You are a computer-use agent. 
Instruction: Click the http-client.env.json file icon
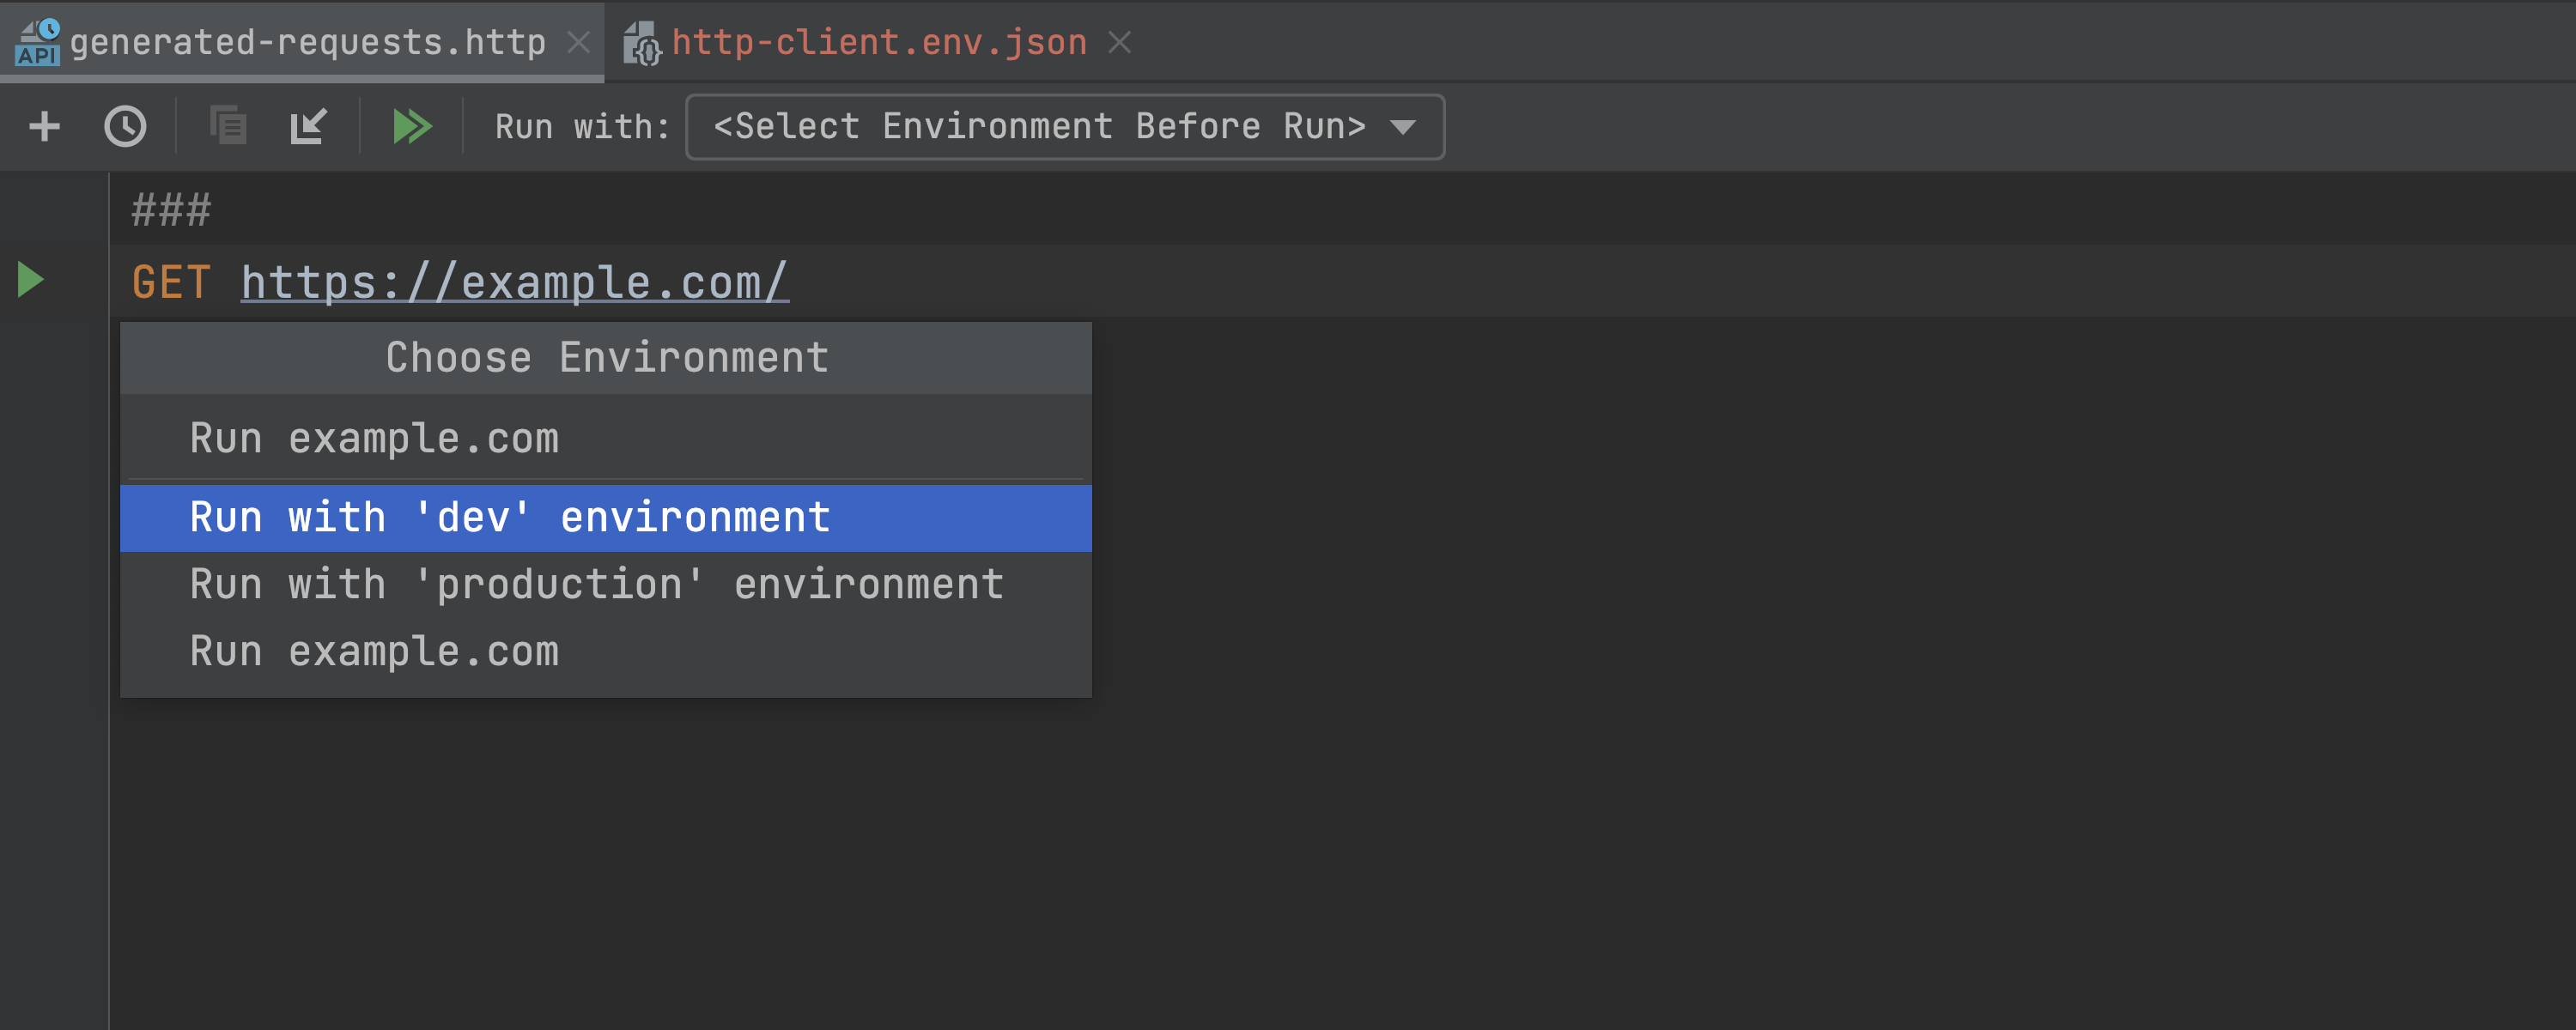pyautogui.click(x=642, y=44)
